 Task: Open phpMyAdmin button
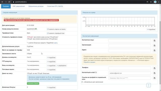click(62, 66)
